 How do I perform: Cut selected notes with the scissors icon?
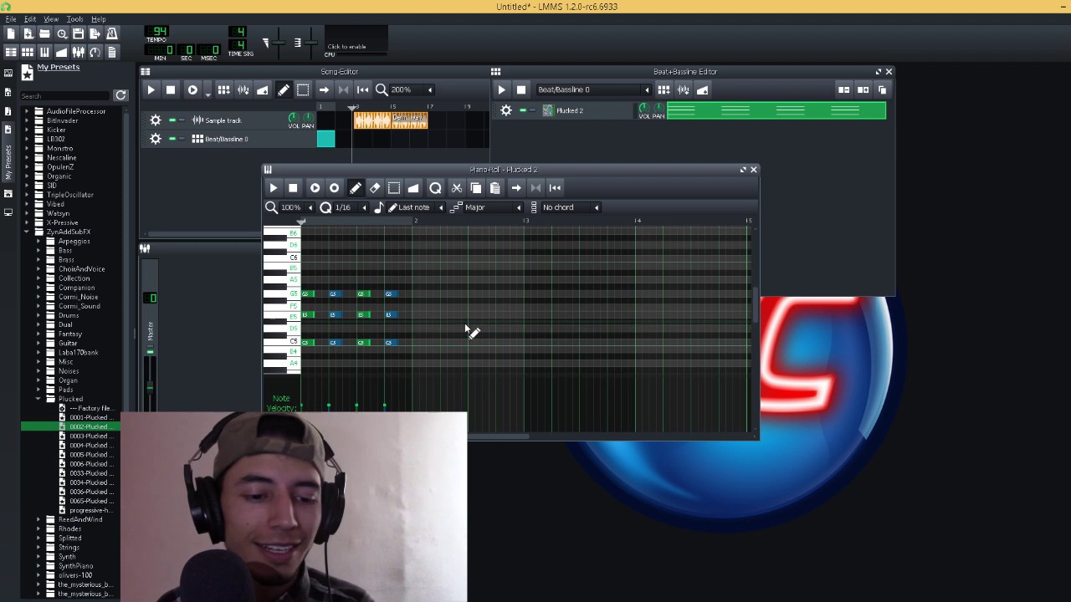pos(456,188)
